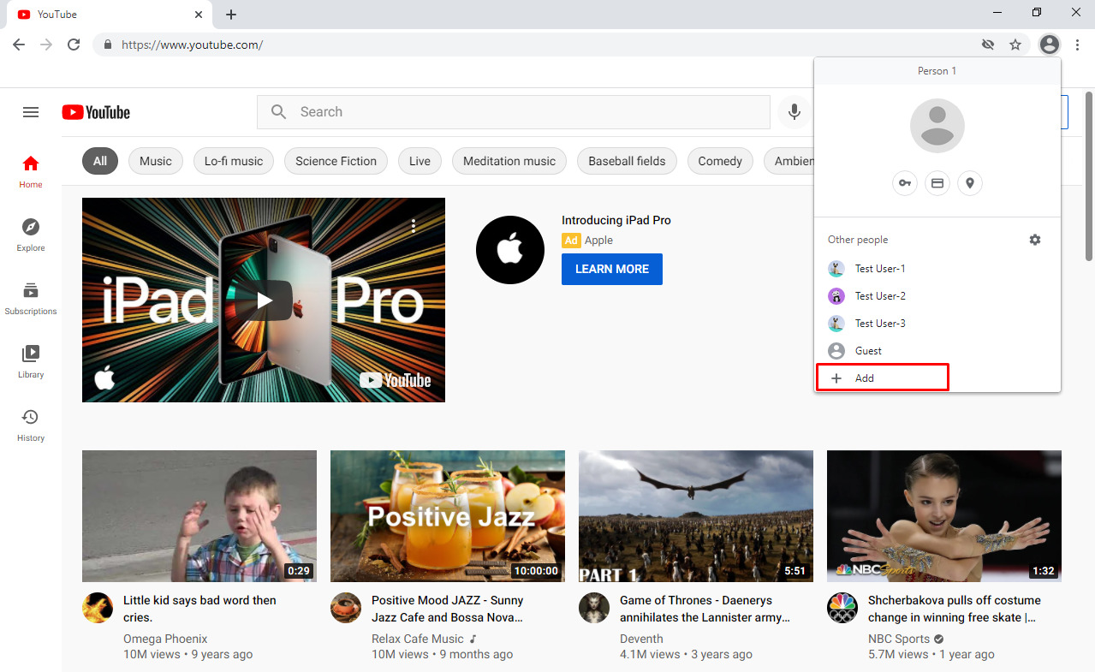Select the Meditation music filter chip
The image size is (1095, 672).
tap(509, 161)
